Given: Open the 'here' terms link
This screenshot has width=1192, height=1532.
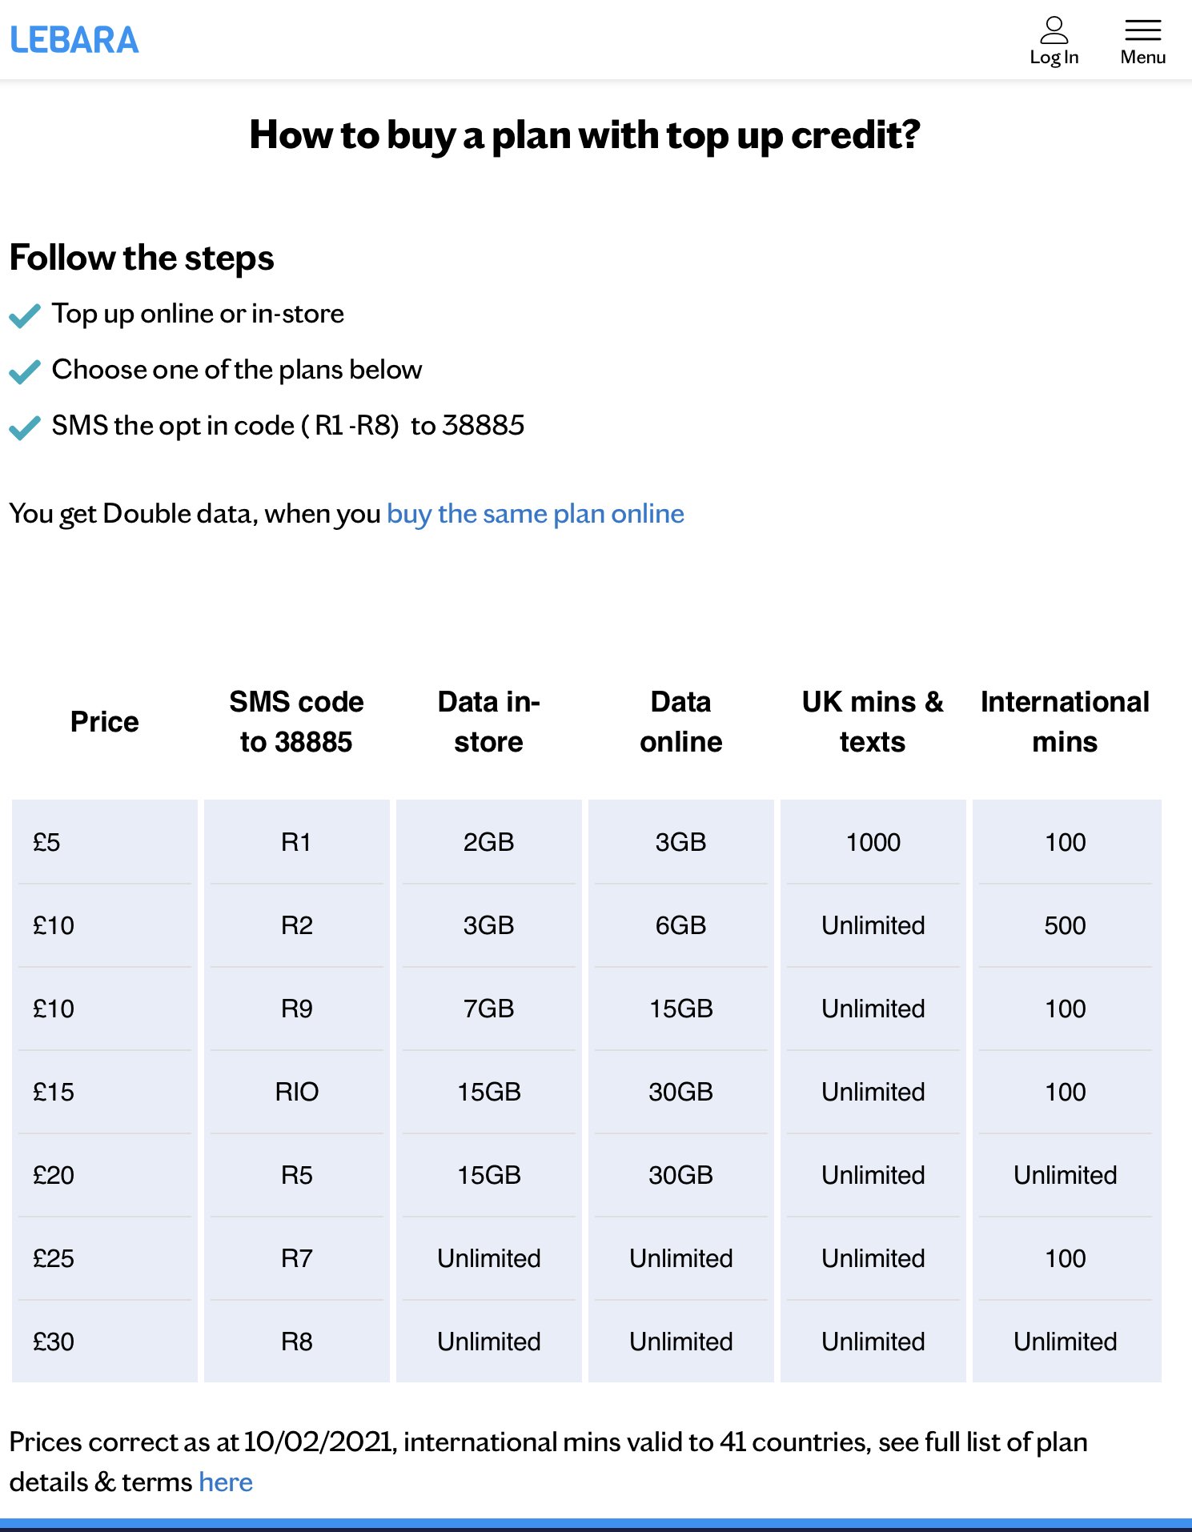Looking at the screenshot, I should click(226, 1482).
